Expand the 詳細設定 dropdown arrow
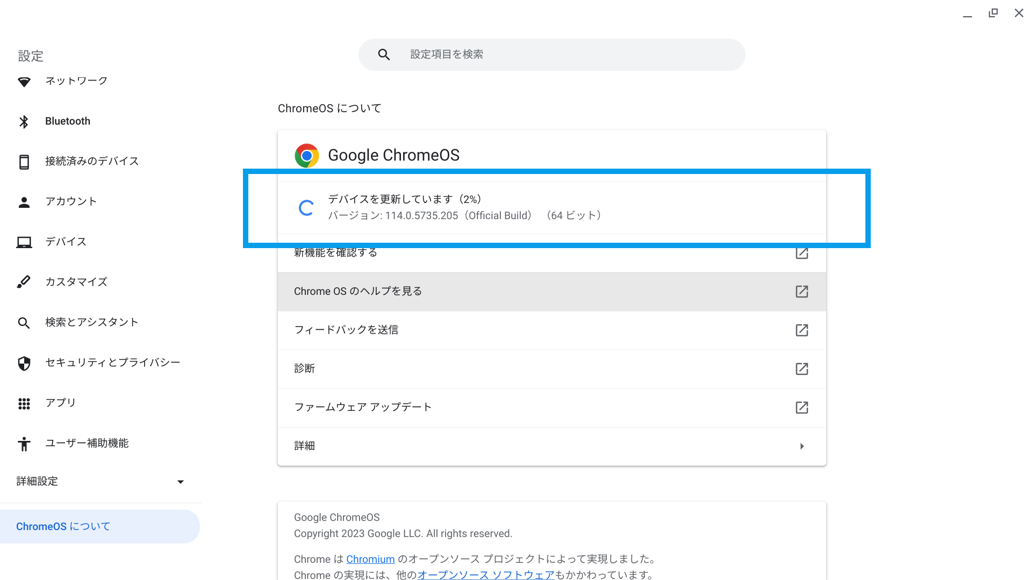This screenshot has width=1032, height=580. tap(181, 482)
